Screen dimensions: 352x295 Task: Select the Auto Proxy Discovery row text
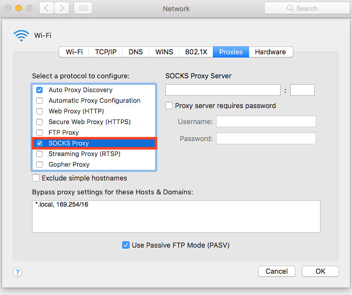tap(81, 90)
